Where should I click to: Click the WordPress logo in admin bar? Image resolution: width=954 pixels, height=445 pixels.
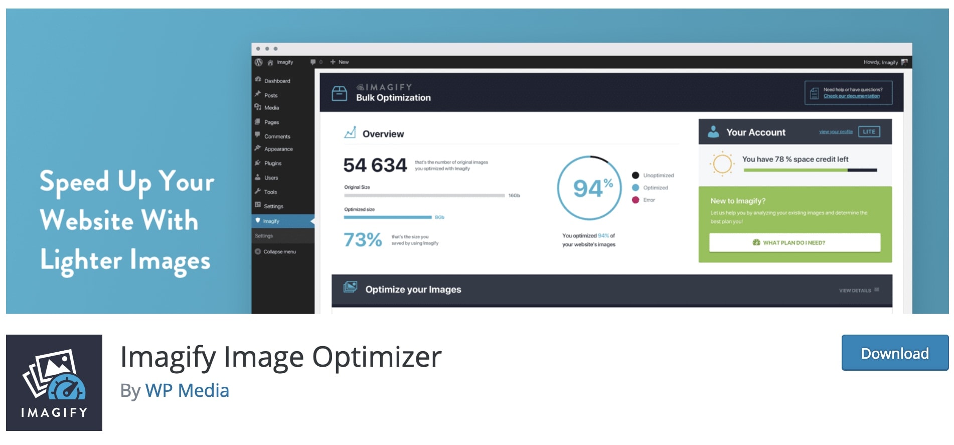point(259,62)
